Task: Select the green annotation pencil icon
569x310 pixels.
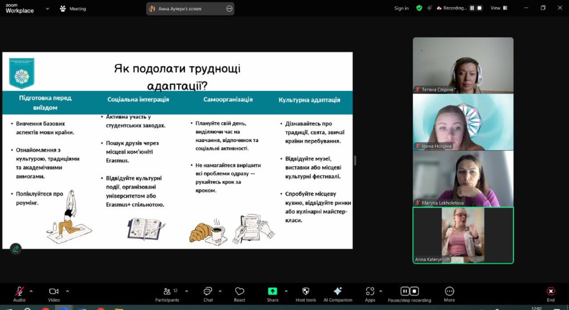Action: coord(15,249)
